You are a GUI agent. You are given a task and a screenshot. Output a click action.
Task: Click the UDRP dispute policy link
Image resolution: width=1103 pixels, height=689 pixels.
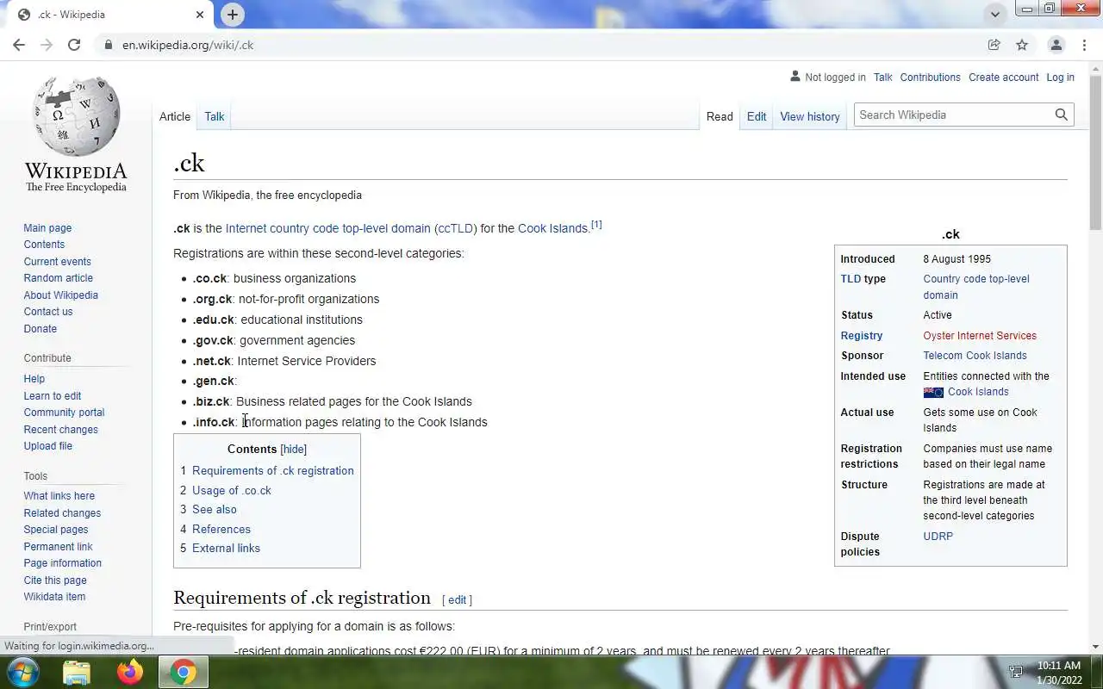click(938, 537)
